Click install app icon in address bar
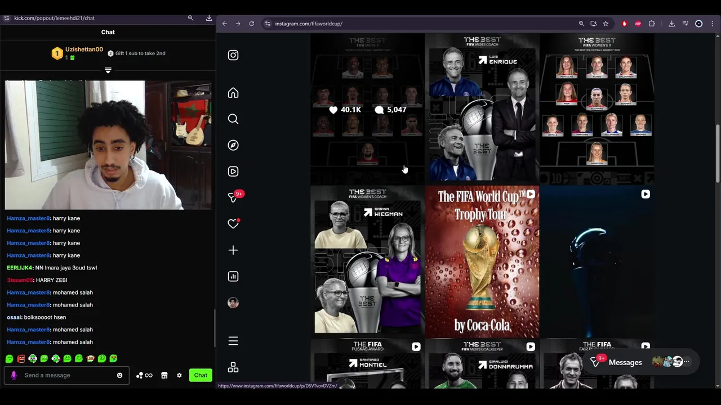The image size is (721, 405). pos(594,24)
